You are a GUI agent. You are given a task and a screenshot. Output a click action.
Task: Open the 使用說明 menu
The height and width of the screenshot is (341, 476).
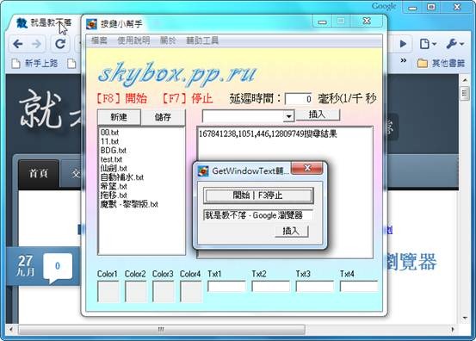(133, 40)
